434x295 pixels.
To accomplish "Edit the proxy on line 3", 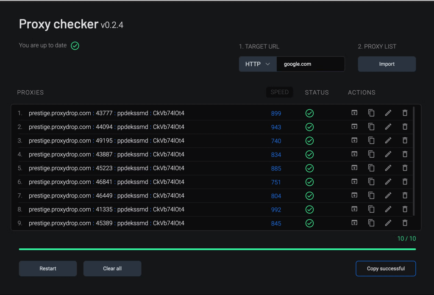I will [388, 140].
